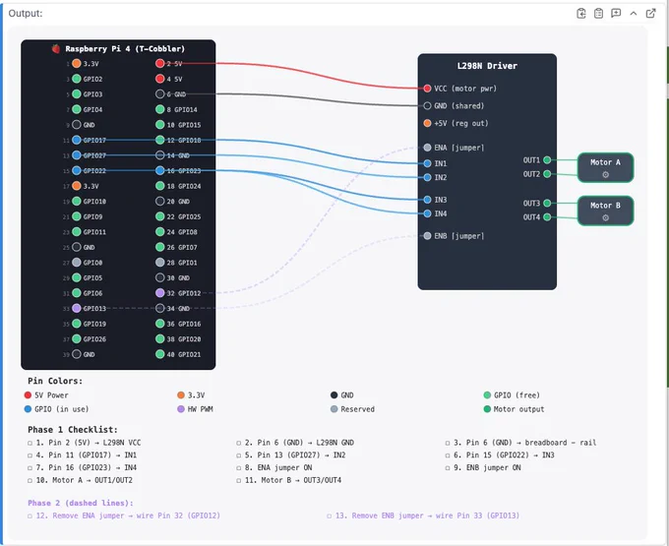Check item 1 Pin 2 (5V) → L298N VCC
This screenshot has height=546, width=669.
coord(30,444)
